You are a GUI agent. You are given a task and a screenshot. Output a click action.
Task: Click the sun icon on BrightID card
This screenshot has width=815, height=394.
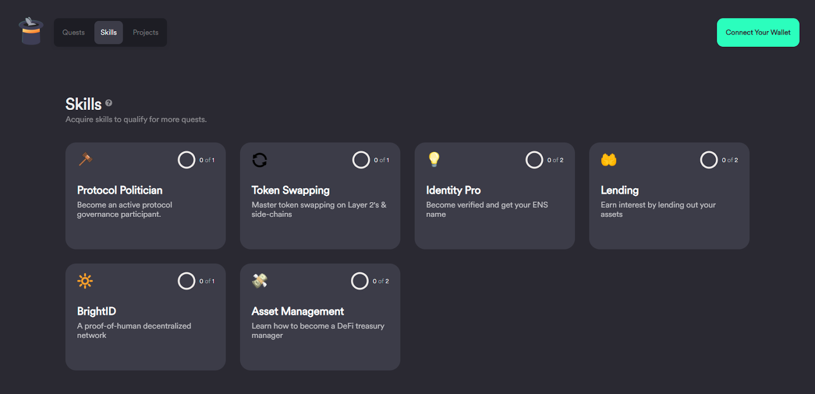pyautogui.click(x=85, y=281)
